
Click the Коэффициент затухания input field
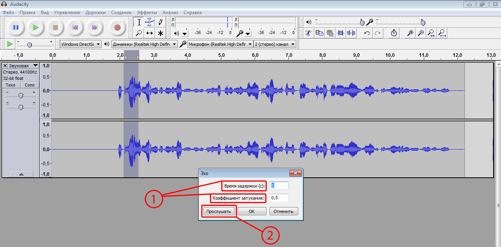pos(279,198)
